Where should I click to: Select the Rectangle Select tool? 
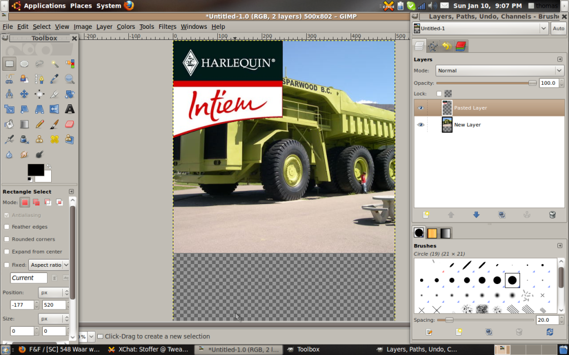(x=9, y=64)
